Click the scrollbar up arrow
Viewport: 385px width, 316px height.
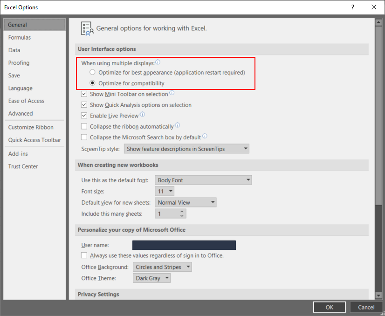click(x=378, y=22)
